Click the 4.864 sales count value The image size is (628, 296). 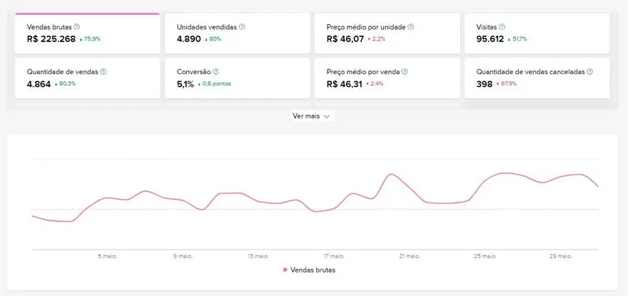[x=39, y=84]
